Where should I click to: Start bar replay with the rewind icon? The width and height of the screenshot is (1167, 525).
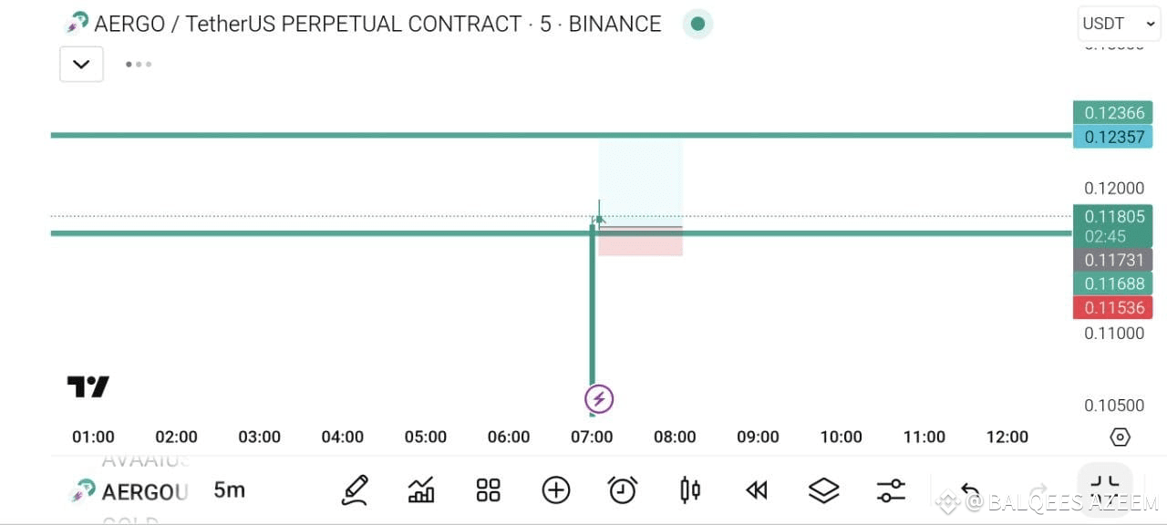[757, 490]
